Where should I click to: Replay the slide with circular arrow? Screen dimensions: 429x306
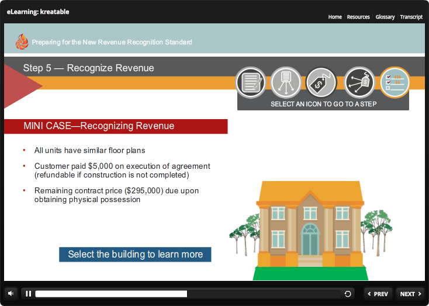(x=348, y=294)
